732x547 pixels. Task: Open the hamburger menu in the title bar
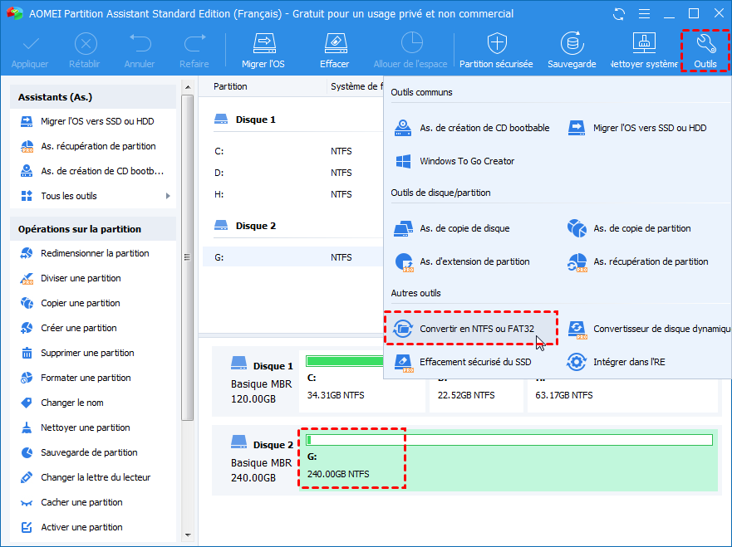644,14
